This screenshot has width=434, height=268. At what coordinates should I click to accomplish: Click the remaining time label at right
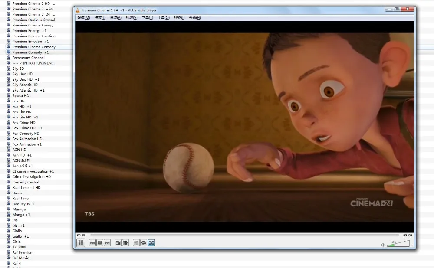coord(408,235)
